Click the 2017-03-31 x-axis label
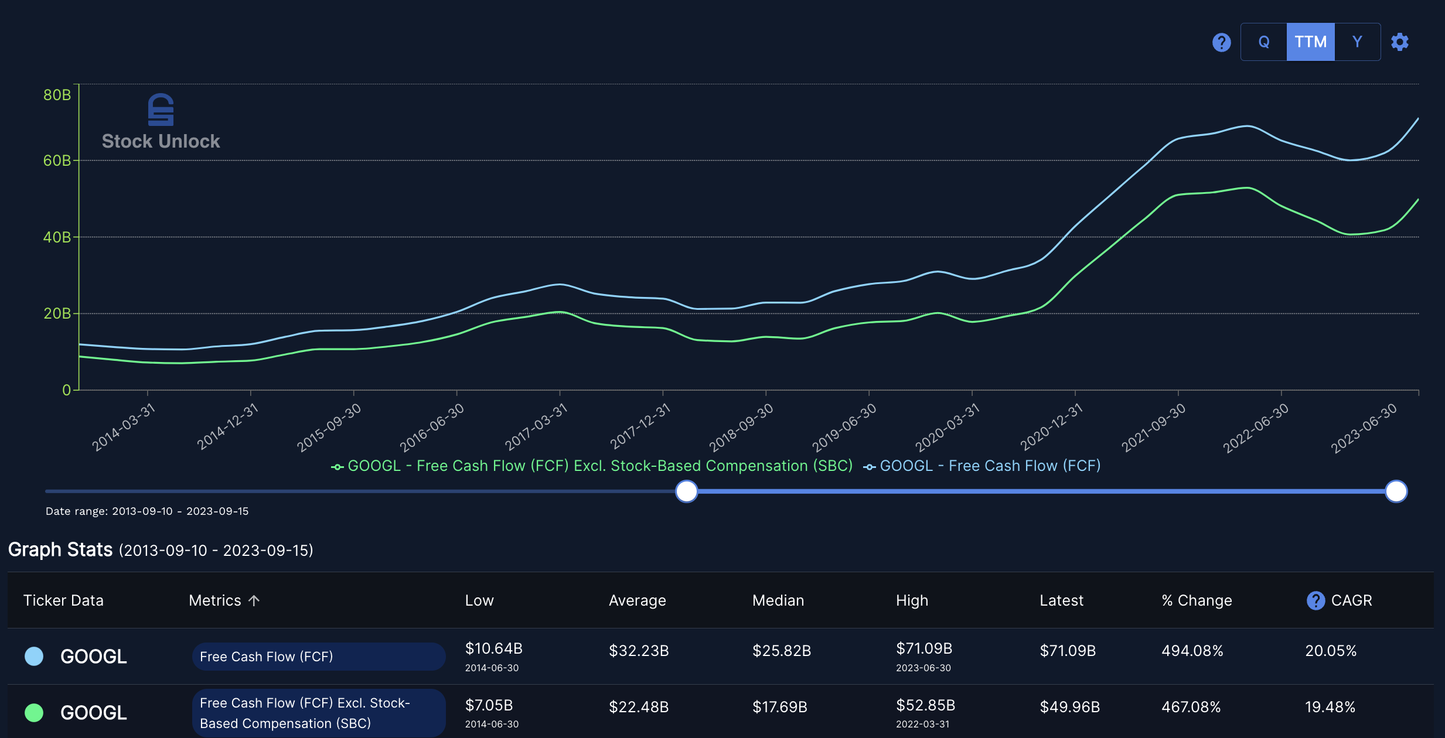The width and height of the screenshot is (1445, 738). (x=536, y=427)
